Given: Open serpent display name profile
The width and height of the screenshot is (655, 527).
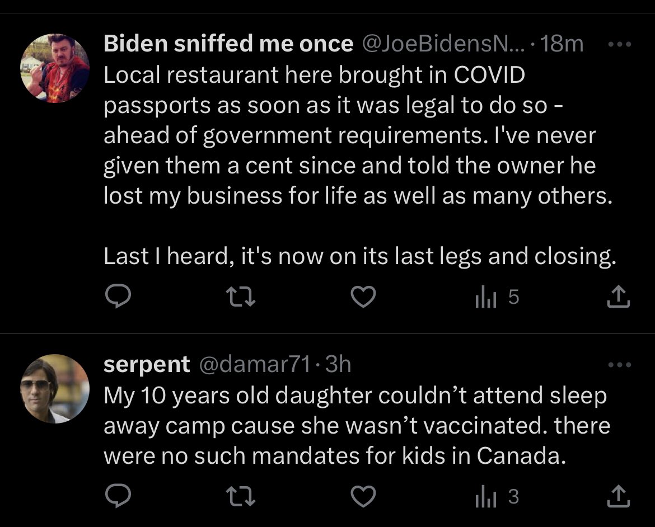Looking at the screenshot, I should coord(147,365).
